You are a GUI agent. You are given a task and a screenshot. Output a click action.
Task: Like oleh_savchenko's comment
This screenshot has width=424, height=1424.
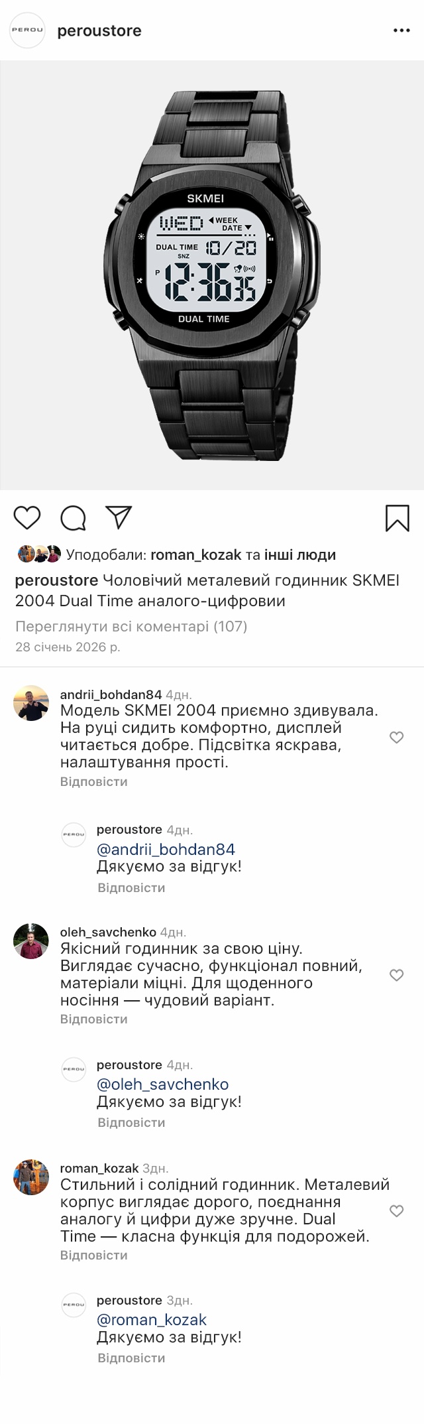click(396, 975)
